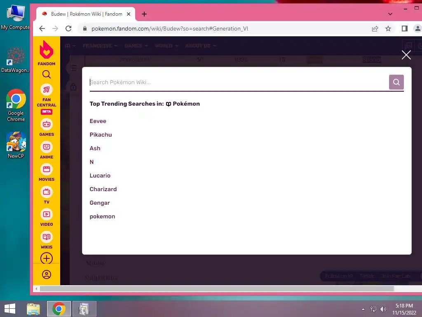The width and height of the screenshot is (422, 317).
Task: Open the Windows Start button
Action: pos(10,309)
